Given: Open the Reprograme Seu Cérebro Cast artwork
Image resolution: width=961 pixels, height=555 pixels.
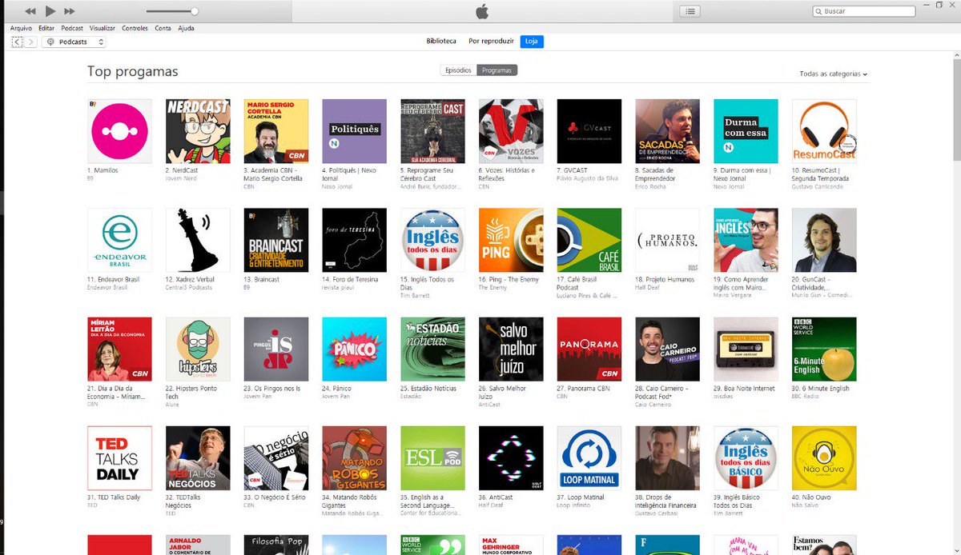Looking at the screenshot, I should click(432, 131).
